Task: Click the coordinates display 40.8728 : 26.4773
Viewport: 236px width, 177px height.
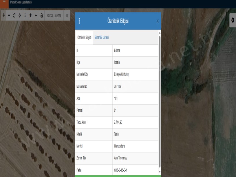Action: pos(54,15)
